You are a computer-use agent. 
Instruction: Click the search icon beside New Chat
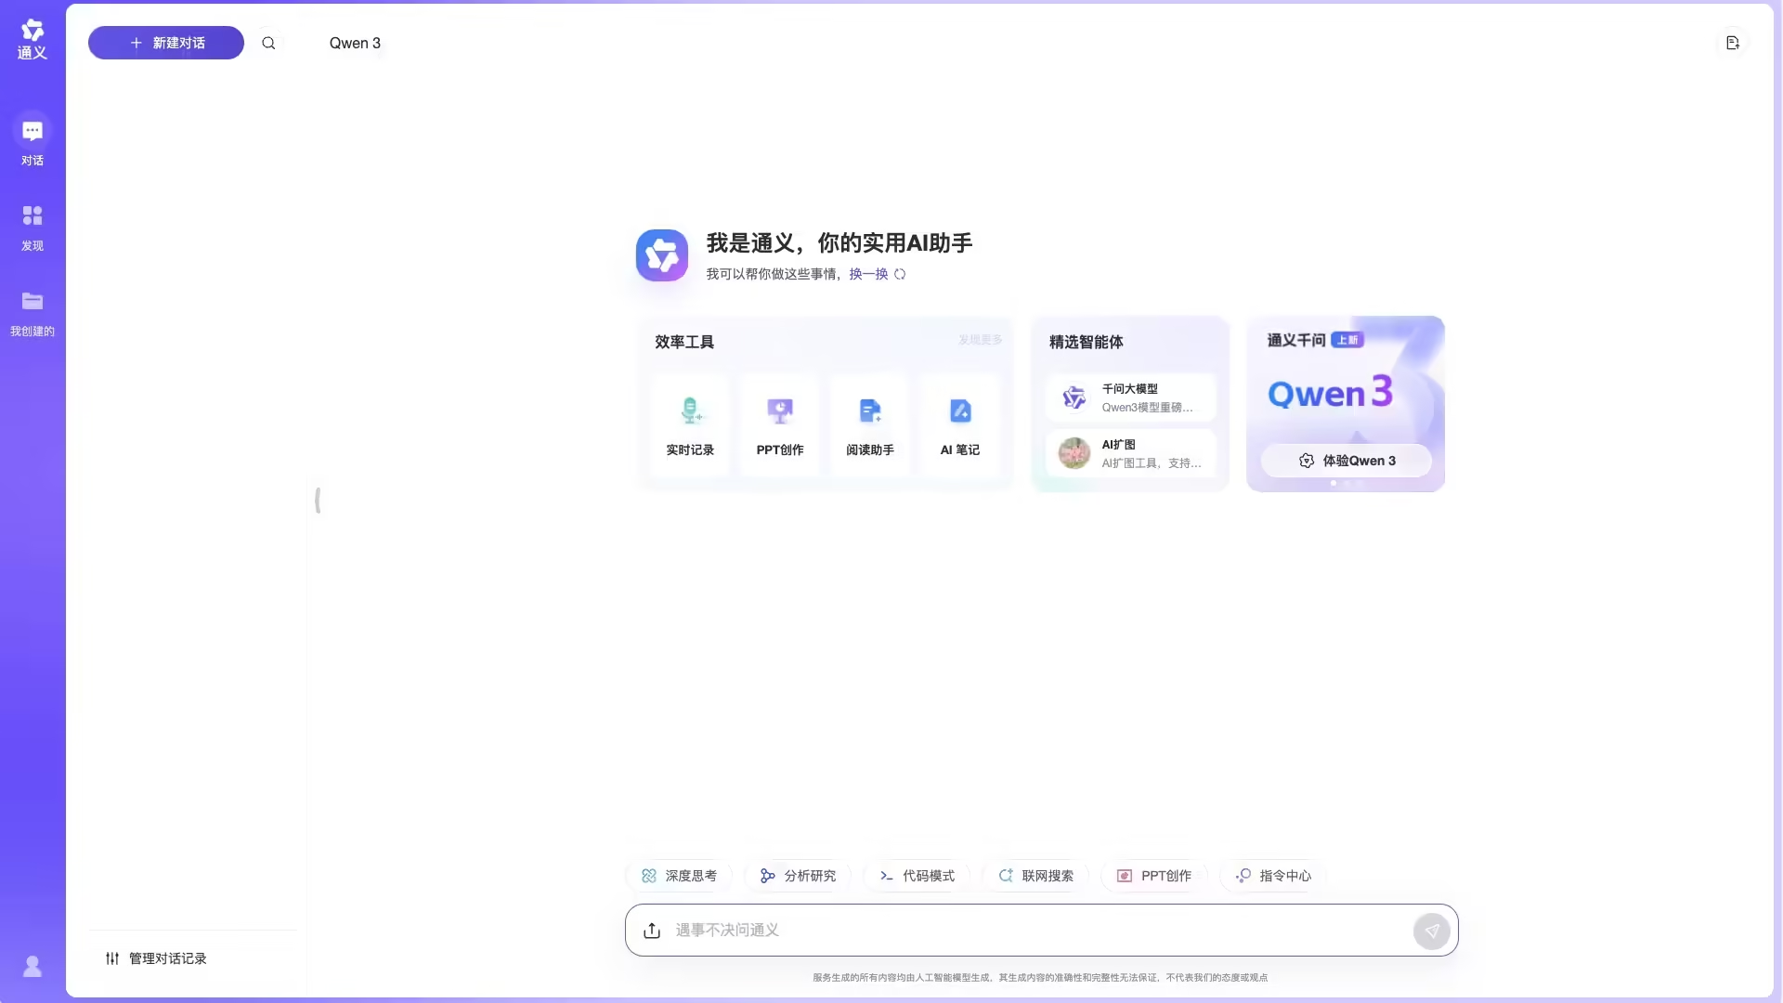268,43
